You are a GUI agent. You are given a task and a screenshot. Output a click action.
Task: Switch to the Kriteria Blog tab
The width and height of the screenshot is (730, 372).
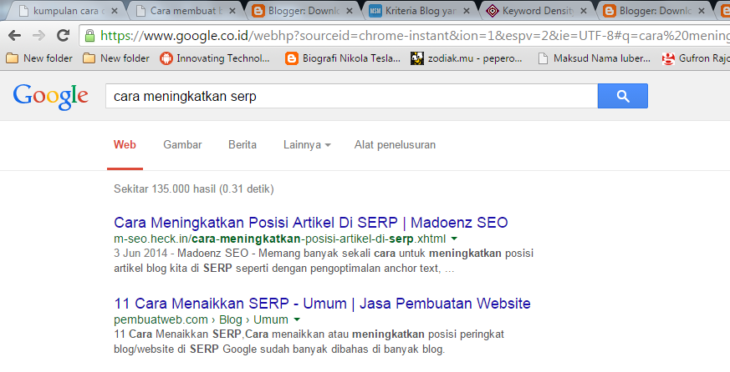(419, 11)
